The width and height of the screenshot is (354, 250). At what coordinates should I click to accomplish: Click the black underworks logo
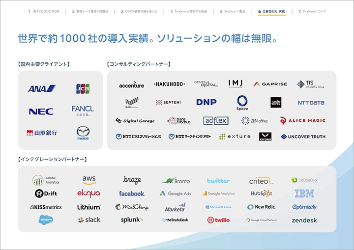coord(276,103)
